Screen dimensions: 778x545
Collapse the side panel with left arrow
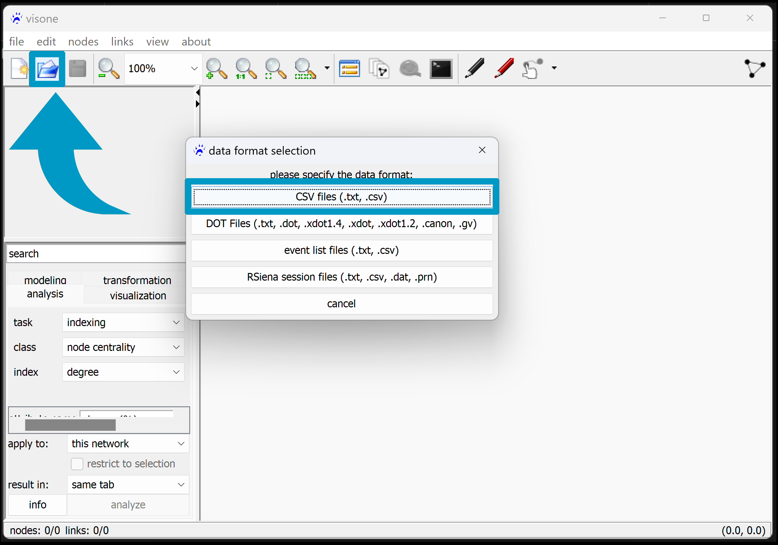point(198,92)
